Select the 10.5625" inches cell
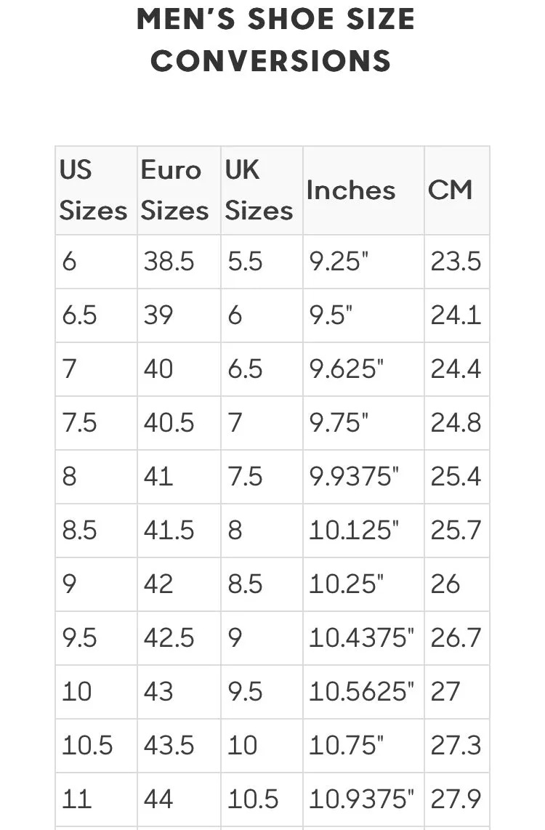This screenshot has width=545, height=830. 363,692
